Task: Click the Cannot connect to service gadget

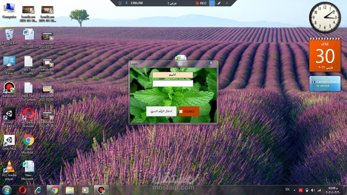Action: [325, 83]
